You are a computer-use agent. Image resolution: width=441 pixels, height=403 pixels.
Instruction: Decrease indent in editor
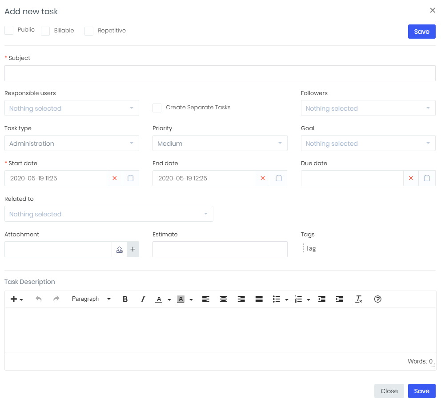322,299
